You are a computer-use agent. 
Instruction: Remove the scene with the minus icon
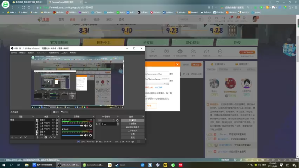pyautogui.click(x=16, y=137)
